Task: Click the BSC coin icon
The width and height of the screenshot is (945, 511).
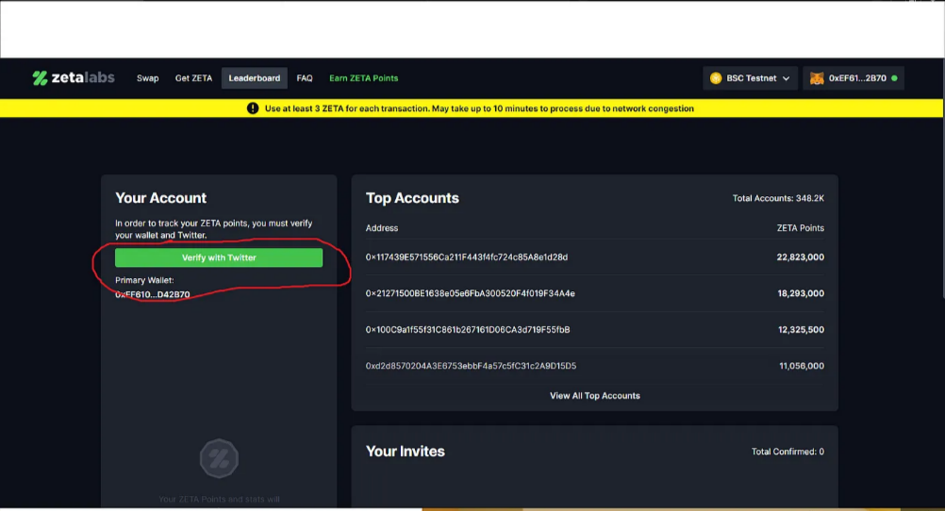Action: click(716, 78)
